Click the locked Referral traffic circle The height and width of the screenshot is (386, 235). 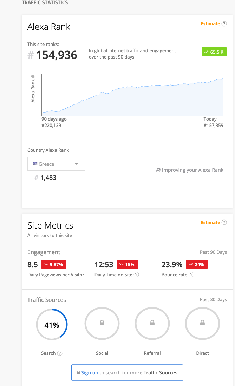152,324
